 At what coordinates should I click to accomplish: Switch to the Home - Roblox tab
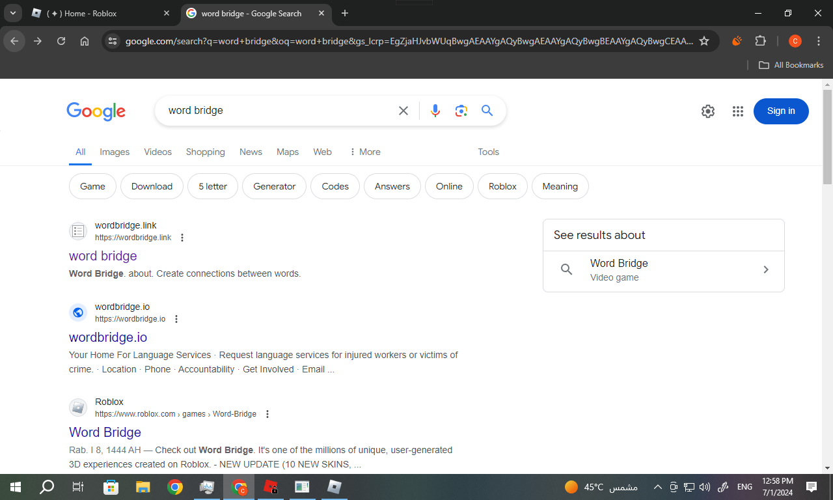101,13
